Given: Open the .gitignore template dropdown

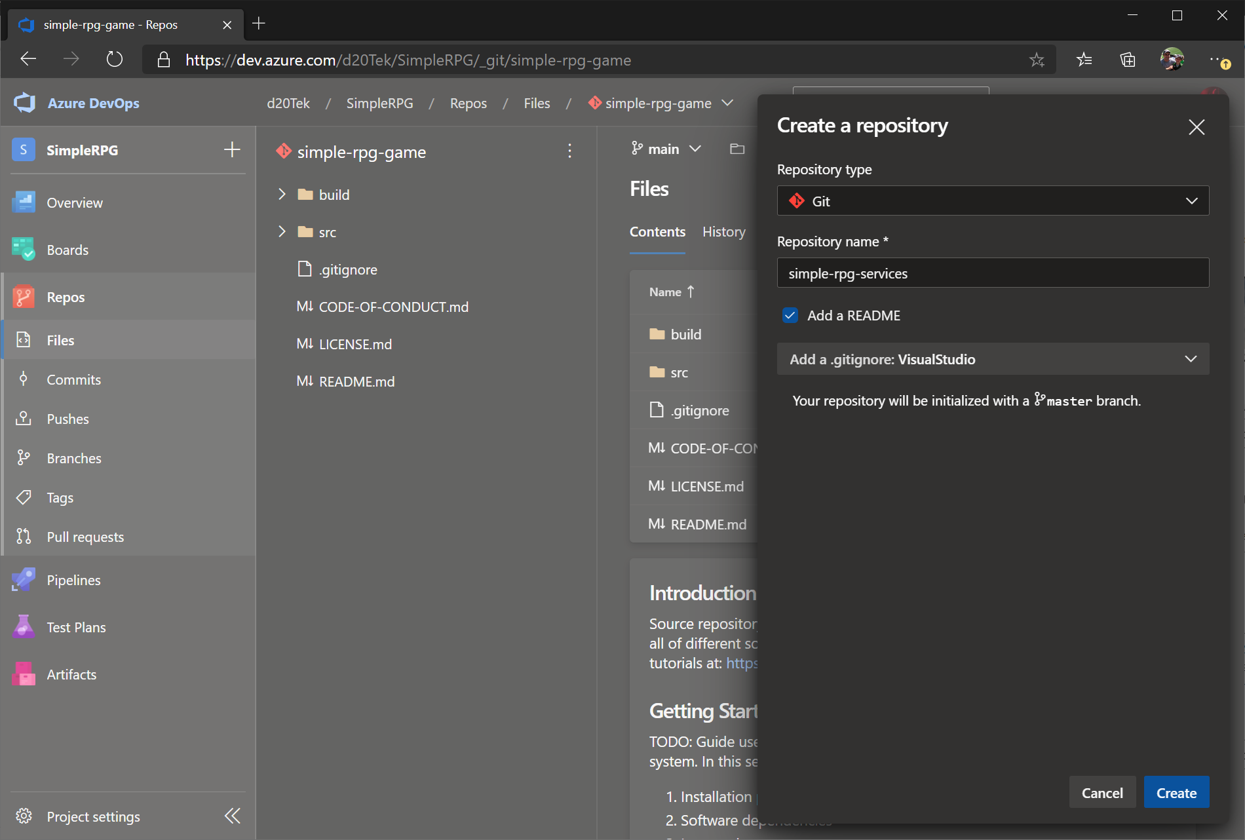Looking at the screenshot, I should [x=992, y=358].
